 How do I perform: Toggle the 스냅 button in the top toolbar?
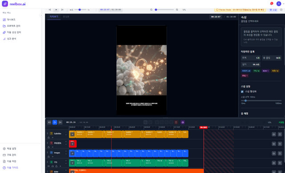tap(273, 10)
